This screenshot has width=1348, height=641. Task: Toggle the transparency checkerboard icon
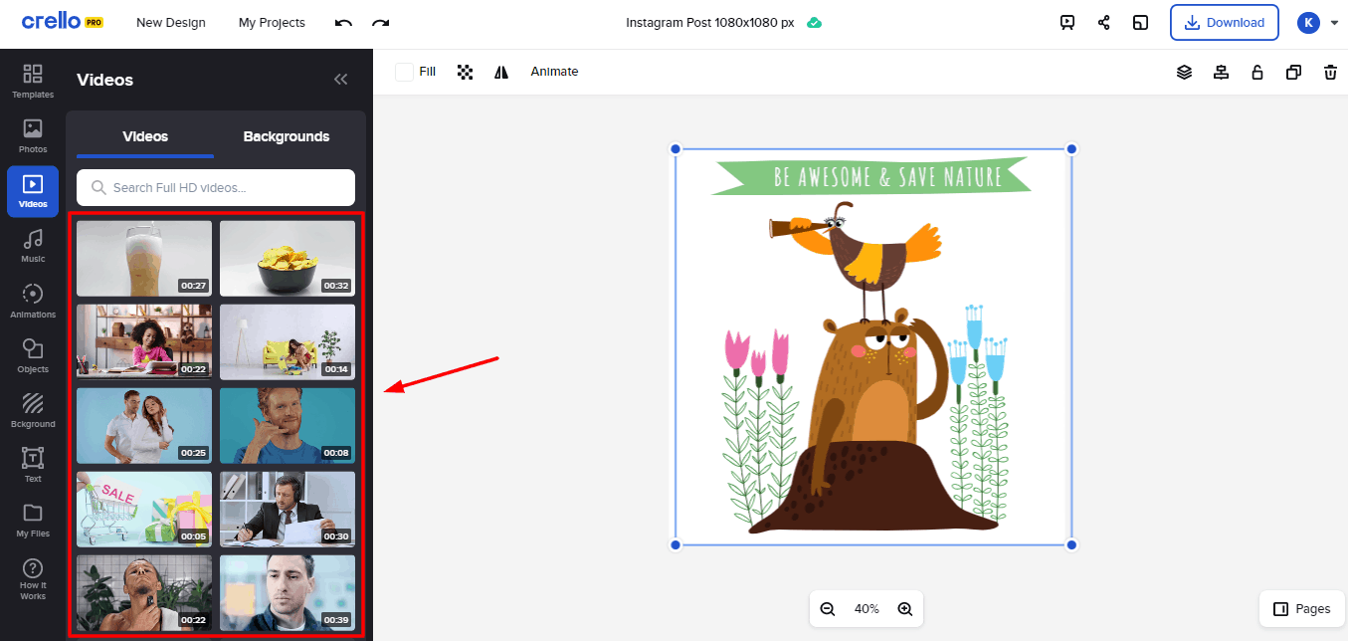[465, 72]
